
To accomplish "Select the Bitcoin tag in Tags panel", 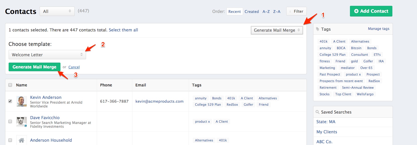I will coord(356,48).
